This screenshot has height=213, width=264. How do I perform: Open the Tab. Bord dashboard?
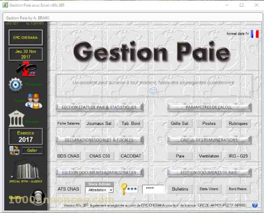[131, 123]
